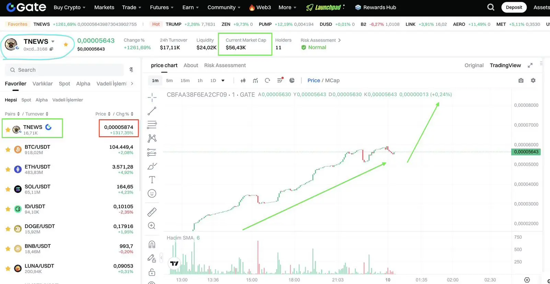Select the horizontal lines drawing tool

[152, 125]
